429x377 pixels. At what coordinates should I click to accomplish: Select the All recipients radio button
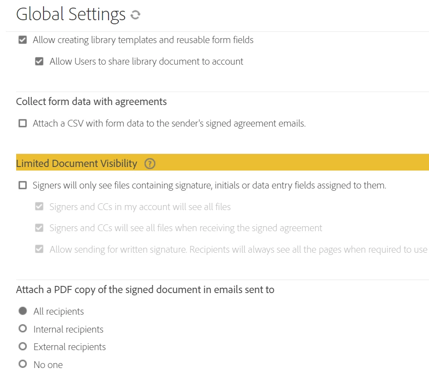(23, 311)
